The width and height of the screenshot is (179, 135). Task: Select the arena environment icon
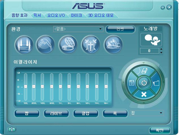[68, 44]
